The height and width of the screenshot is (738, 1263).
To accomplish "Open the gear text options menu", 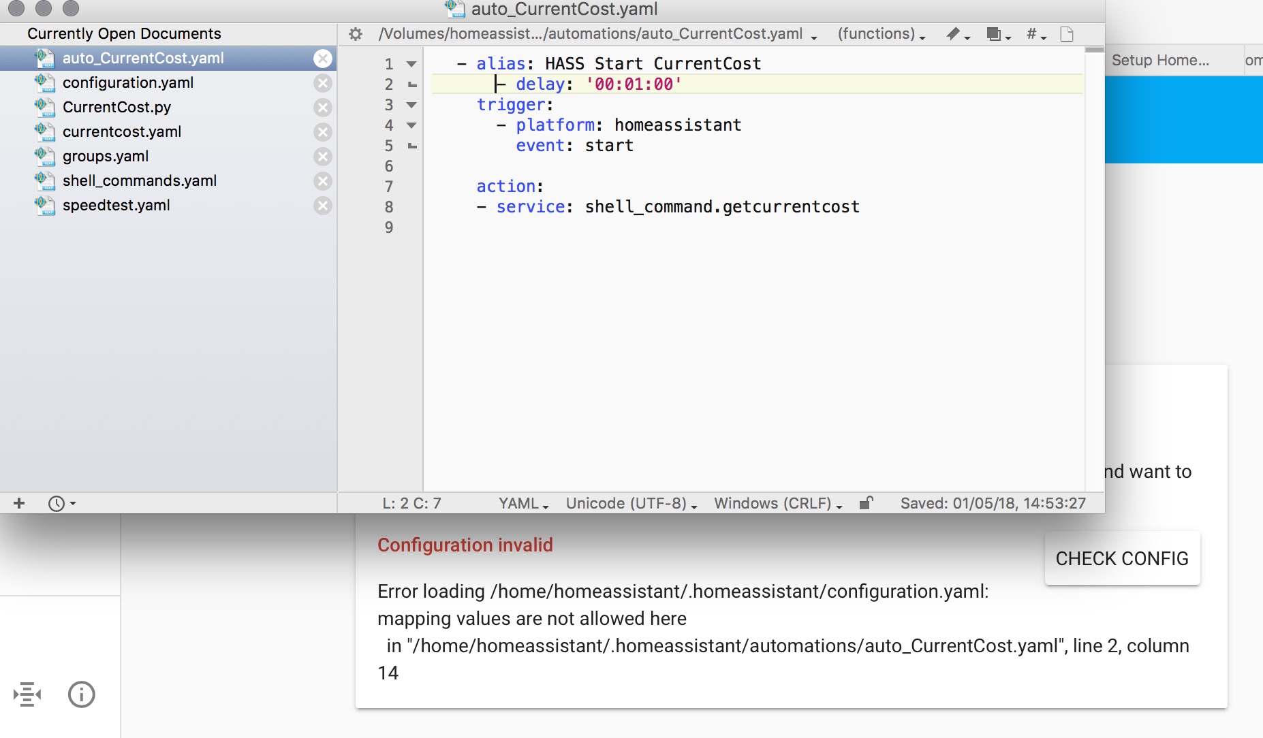I will (356, 34).
